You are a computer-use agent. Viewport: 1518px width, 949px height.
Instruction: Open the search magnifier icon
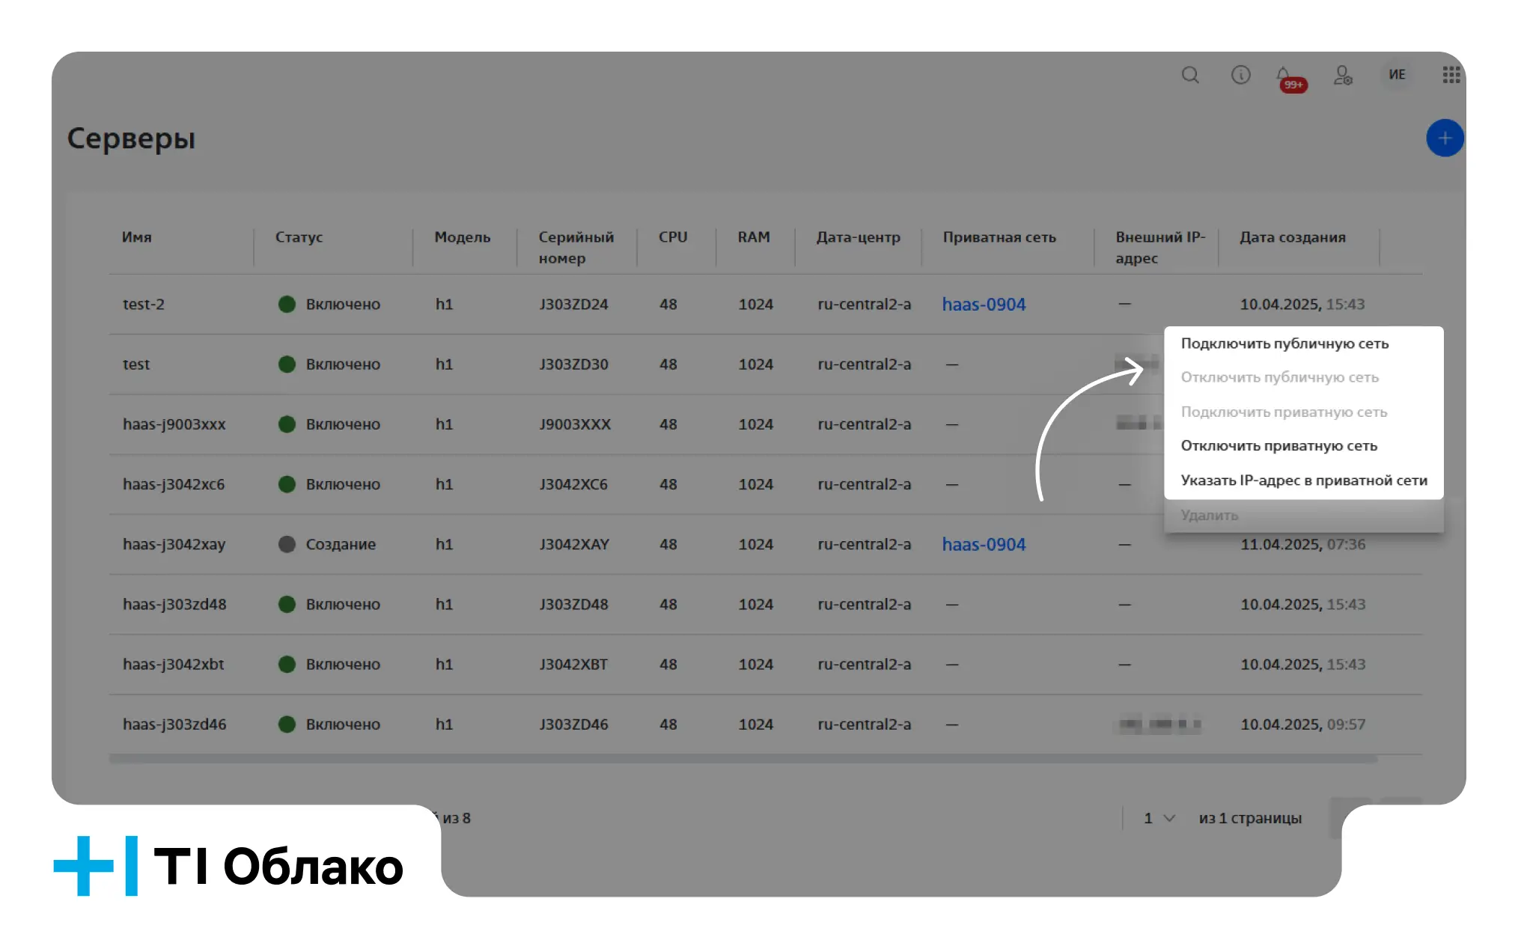pyautogui.click(x=1190, y=75)
